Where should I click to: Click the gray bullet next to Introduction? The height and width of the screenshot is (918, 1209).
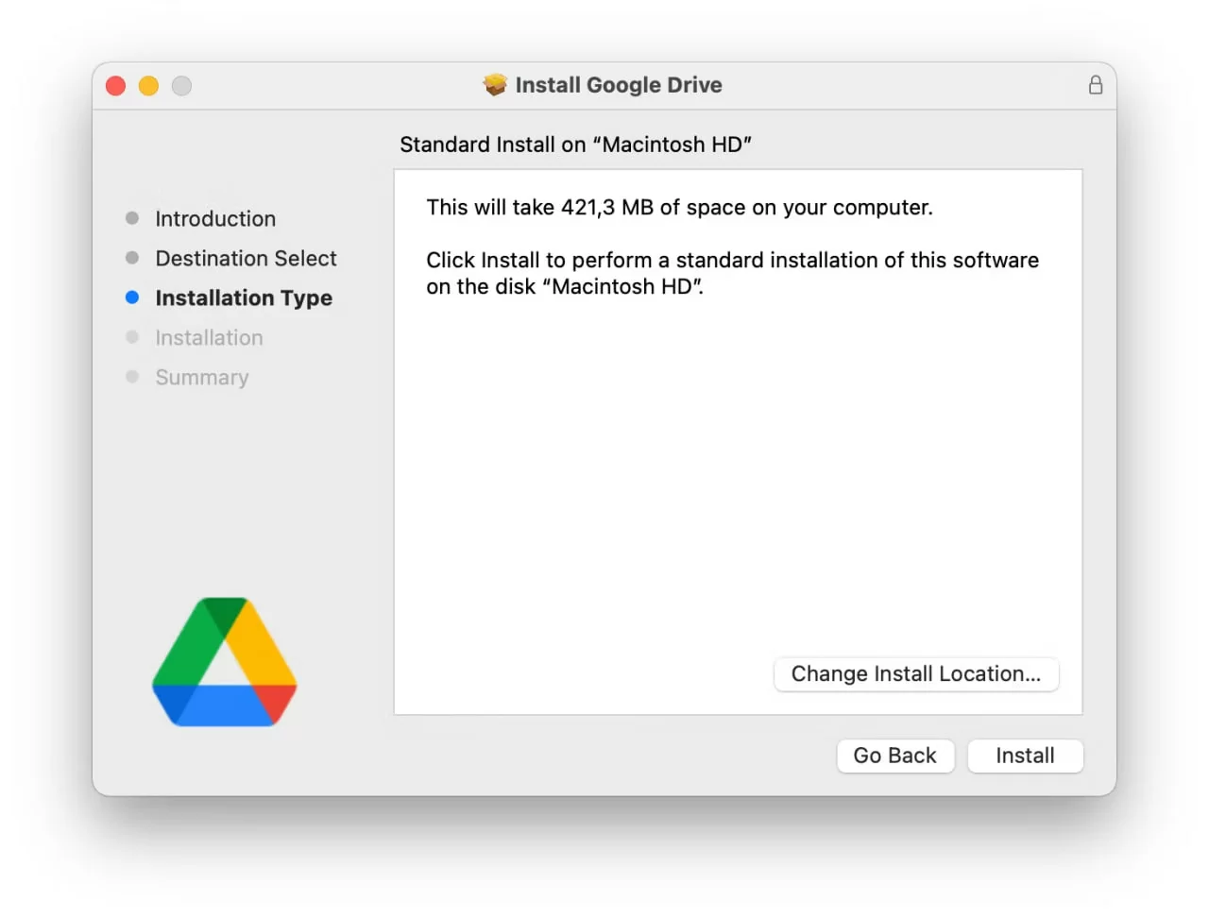(x=132, y=218)
